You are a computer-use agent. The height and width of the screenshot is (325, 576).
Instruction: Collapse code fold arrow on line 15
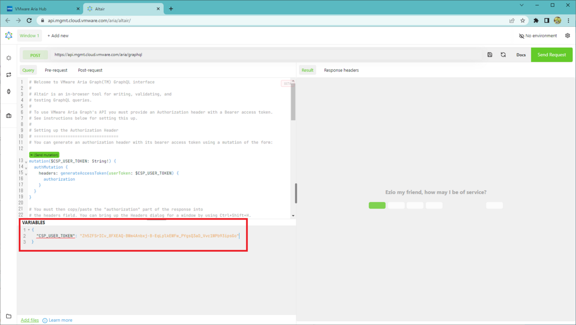click(x=26, y=174)
